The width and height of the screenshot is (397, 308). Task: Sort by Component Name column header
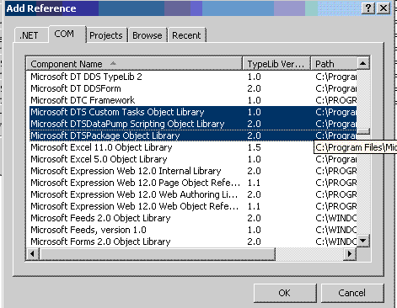[x=134, y=64]
